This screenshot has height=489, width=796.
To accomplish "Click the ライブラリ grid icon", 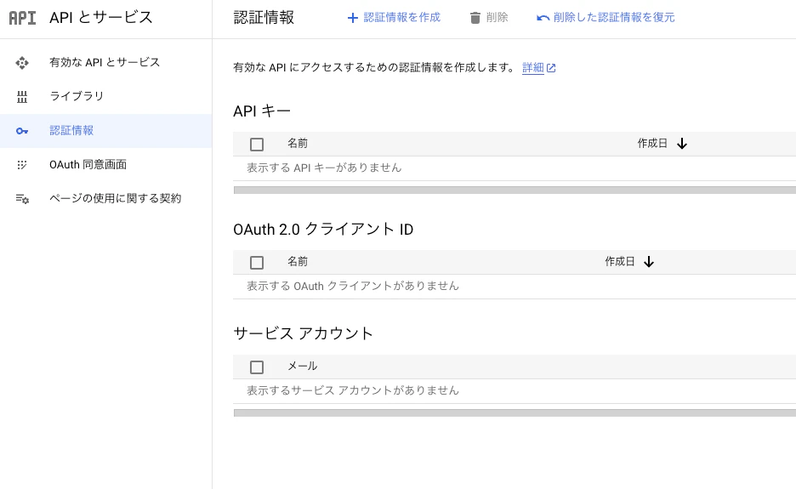I will click(22, 97).
